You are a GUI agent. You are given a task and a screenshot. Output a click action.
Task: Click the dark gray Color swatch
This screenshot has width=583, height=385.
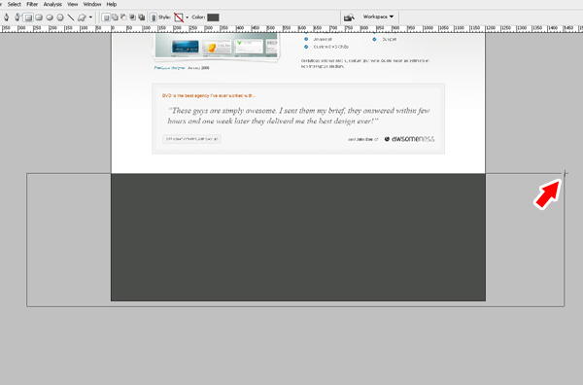(213, 17)
